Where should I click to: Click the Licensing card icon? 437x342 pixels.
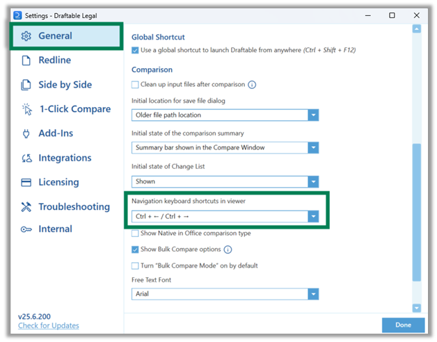[x=26, y=182]
